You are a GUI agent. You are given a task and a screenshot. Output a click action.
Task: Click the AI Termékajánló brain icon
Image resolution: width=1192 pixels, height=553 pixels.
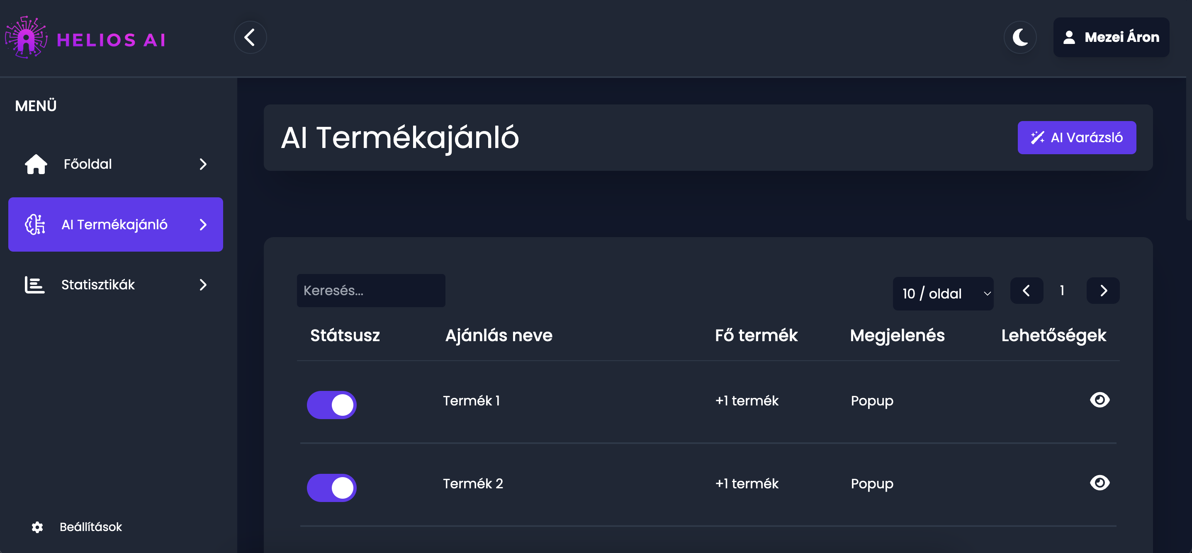(35, 225)
